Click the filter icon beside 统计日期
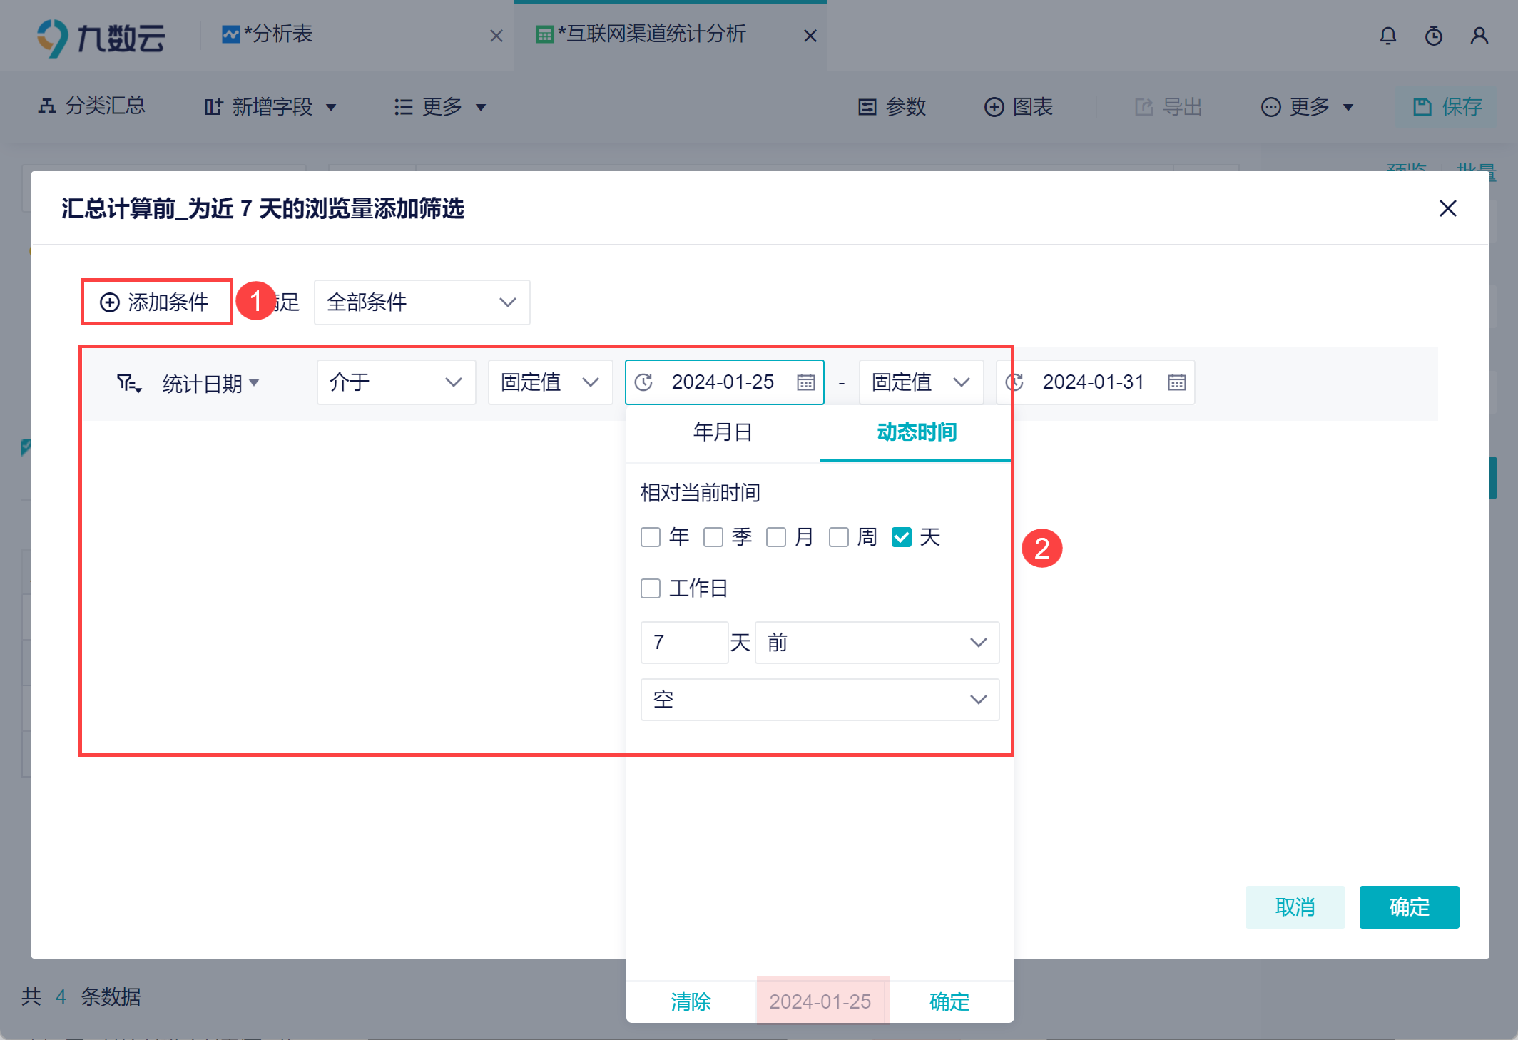The width and height of the screenshot is (1518, 1040). click(128, 384)
